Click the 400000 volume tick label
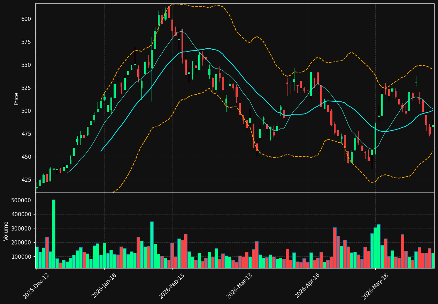This screenshot has width=438, height=304. click(21, 215)
